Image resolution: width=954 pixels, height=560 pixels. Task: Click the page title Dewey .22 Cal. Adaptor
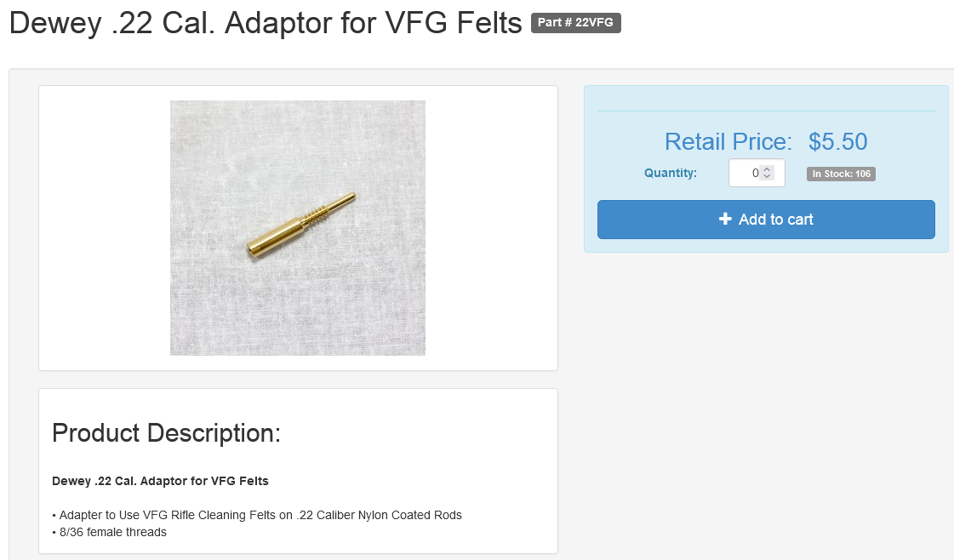click(266, 23)
